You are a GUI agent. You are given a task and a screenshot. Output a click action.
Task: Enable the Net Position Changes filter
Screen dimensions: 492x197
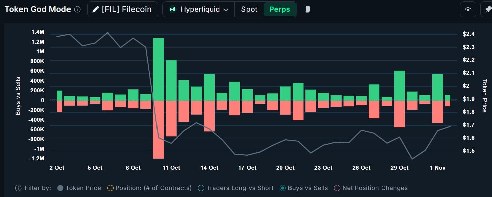click(x=337, y=188)
